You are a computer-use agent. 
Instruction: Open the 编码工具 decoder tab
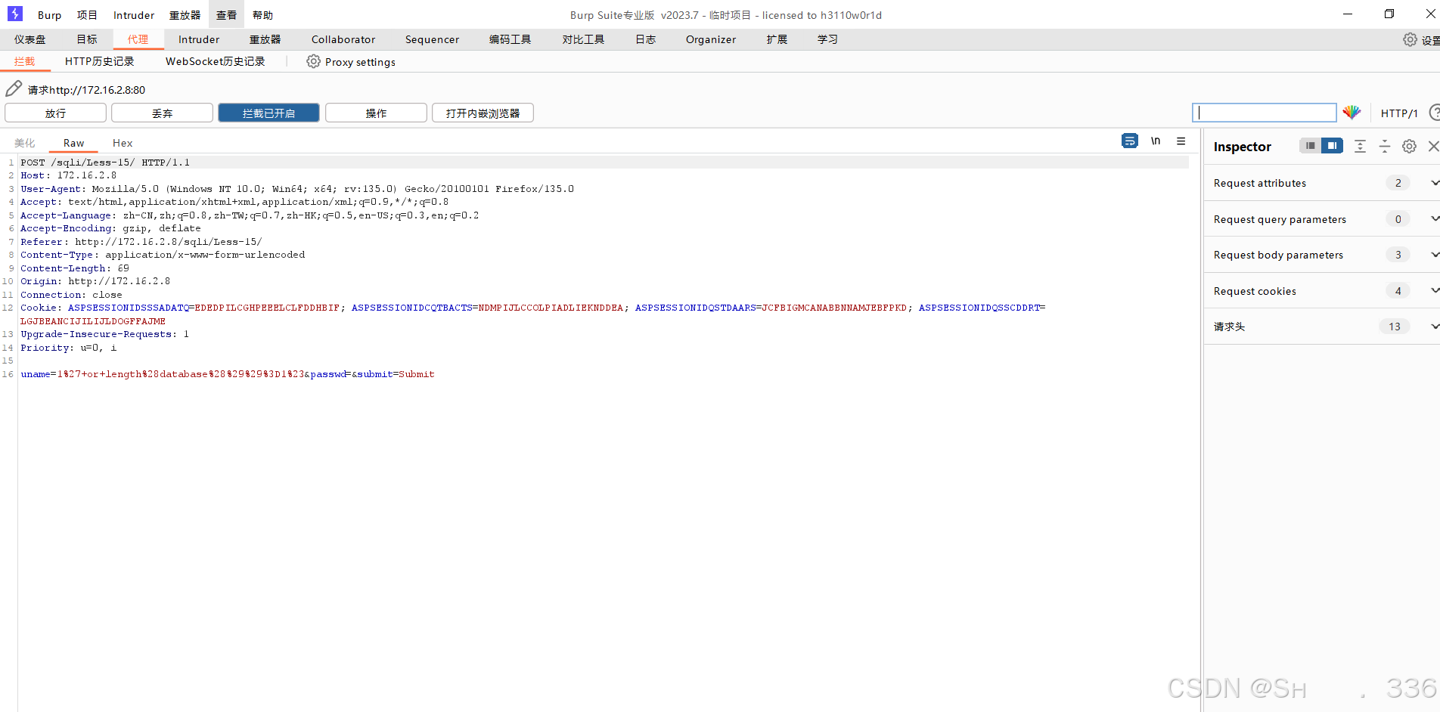510,39
